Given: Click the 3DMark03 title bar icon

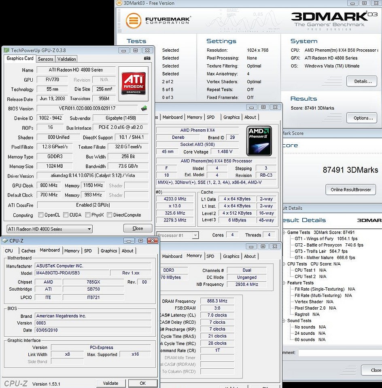Looking at the screenshot, I should tap(119, 3).
